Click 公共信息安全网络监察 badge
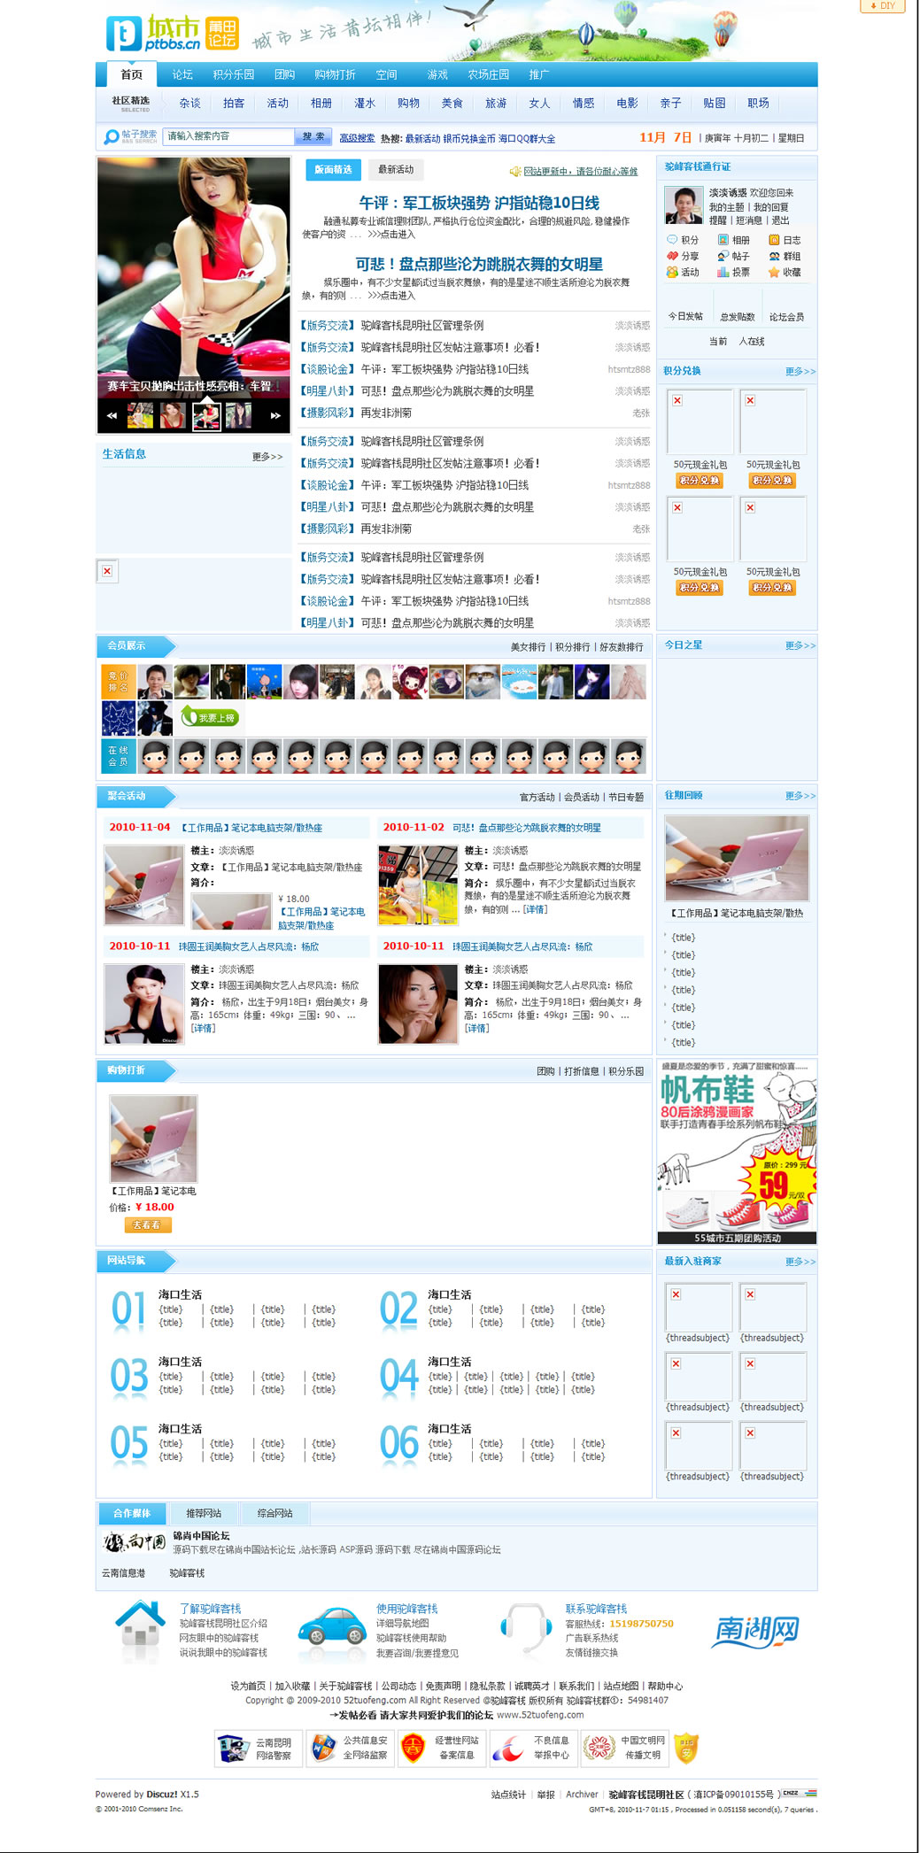This screenshot has height=1853, width=920. pos(348,1749)
